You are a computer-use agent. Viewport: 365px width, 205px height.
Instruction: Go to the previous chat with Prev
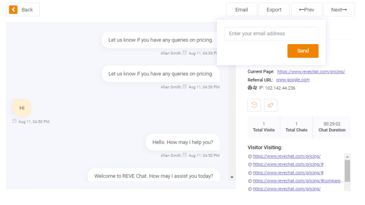click(306, 10)
